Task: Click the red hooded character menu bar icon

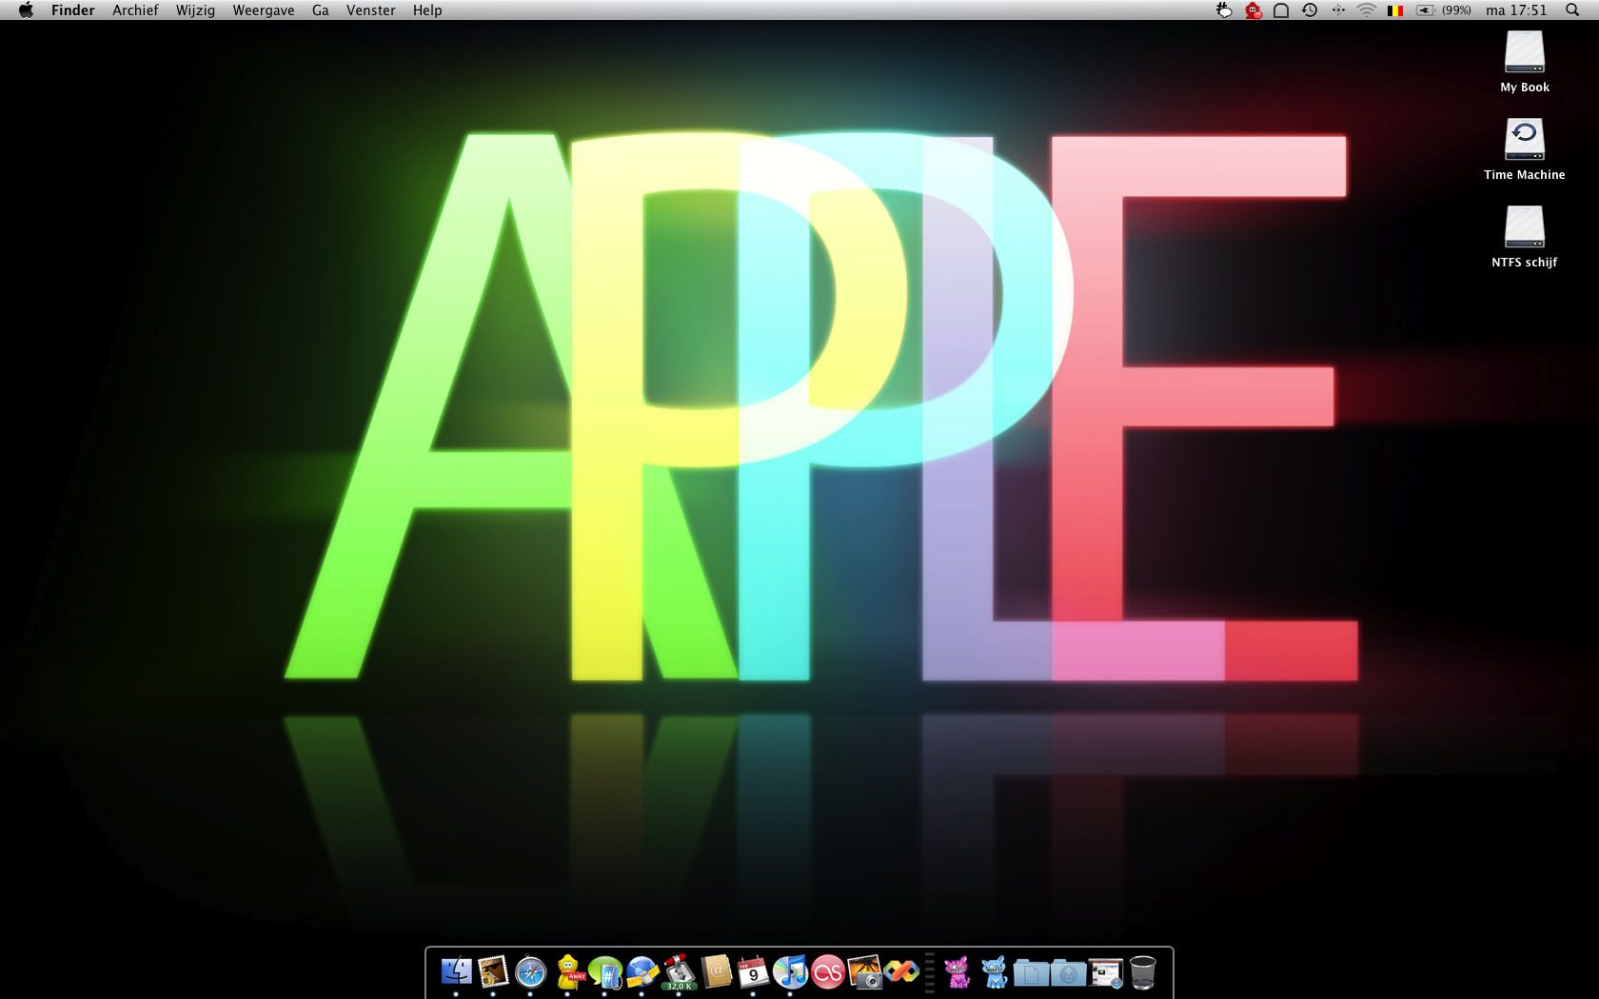Action: coord(1254,10)
